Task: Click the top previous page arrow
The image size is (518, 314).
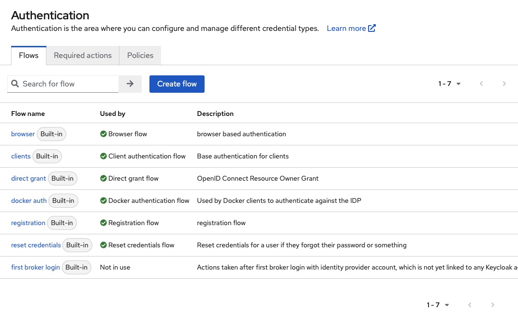Action: (x=481, y=84)
